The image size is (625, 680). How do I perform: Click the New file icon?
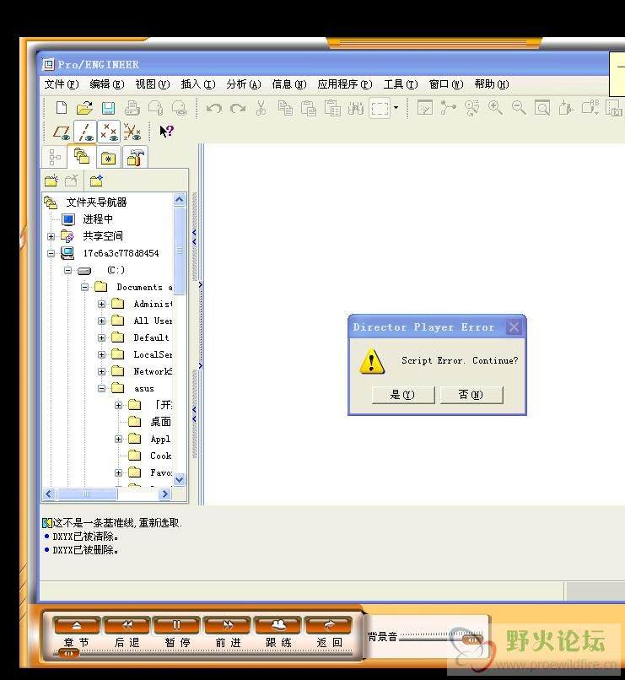[62, 107]
